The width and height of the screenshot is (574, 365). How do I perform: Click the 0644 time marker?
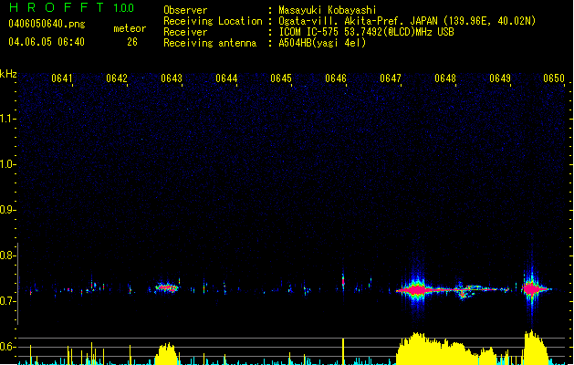click(226, 78)
